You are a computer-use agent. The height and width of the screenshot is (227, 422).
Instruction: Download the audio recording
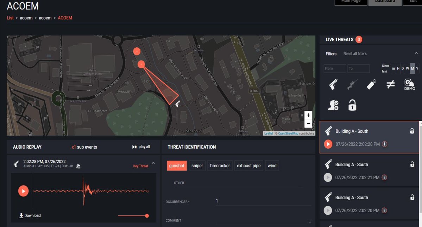30,215
